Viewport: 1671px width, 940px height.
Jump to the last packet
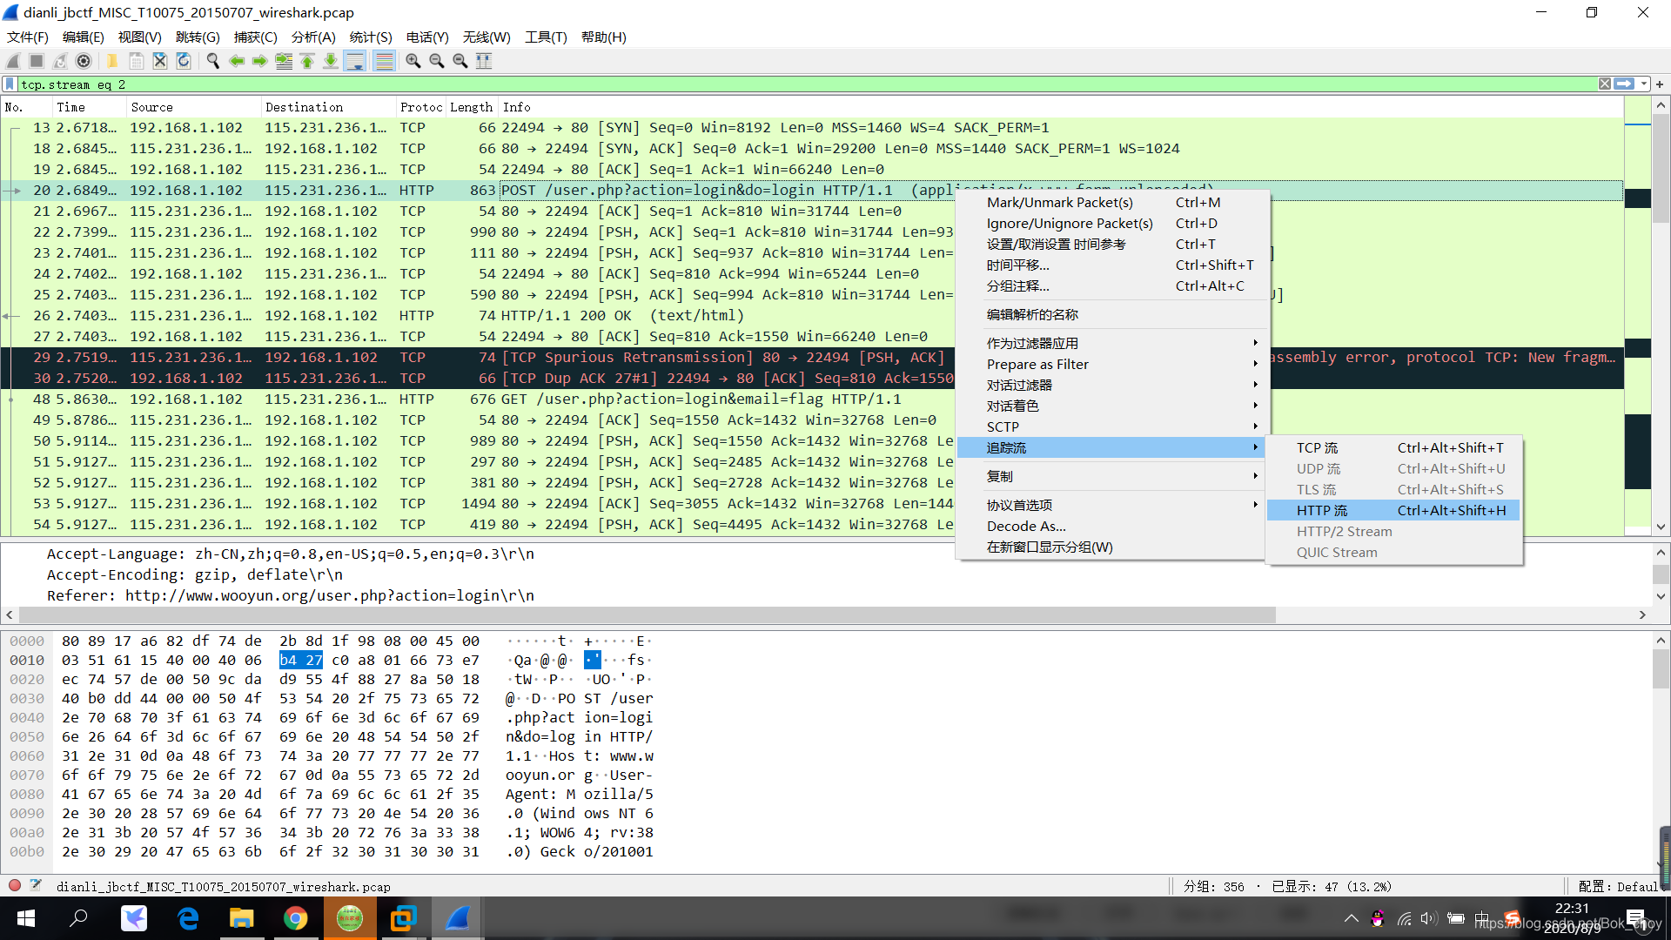331,61
